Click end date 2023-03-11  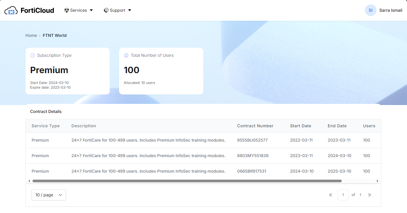[x=339, y=140]
